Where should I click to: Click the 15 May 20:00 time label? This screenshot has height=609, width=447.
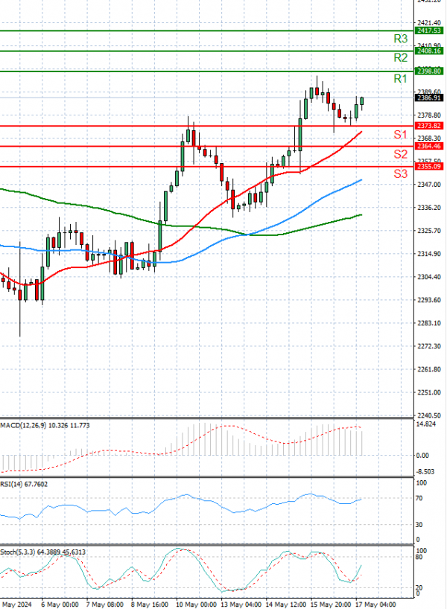tap(331, 605)
